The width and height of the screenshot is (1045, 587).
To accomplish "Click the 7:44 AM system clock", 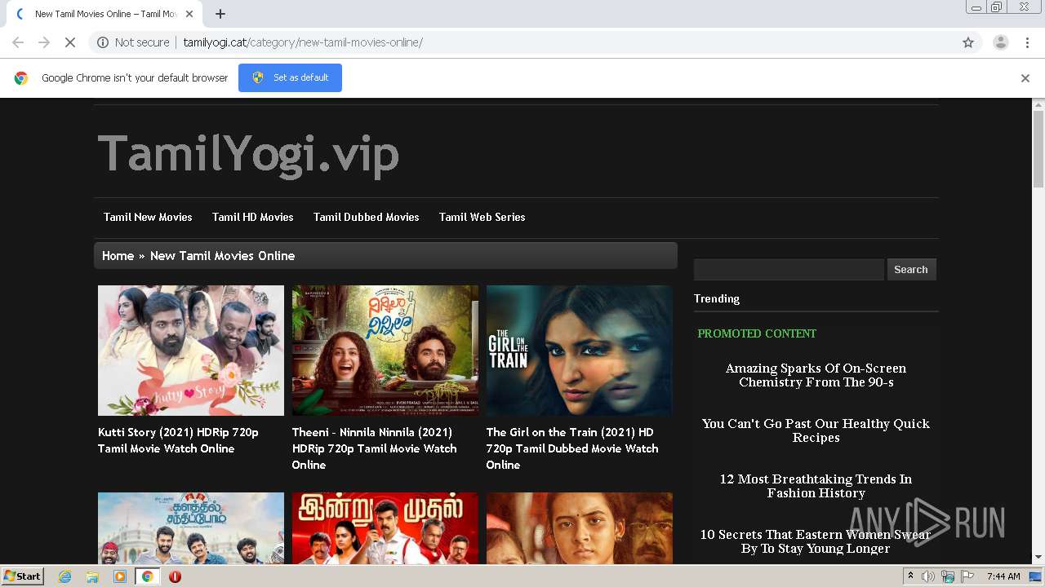I will (1003, 576).
